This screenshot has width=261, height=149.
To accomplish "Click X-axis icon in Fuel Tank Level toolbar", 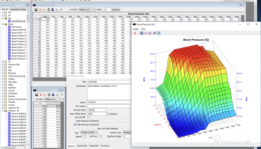I will [57, 95].
